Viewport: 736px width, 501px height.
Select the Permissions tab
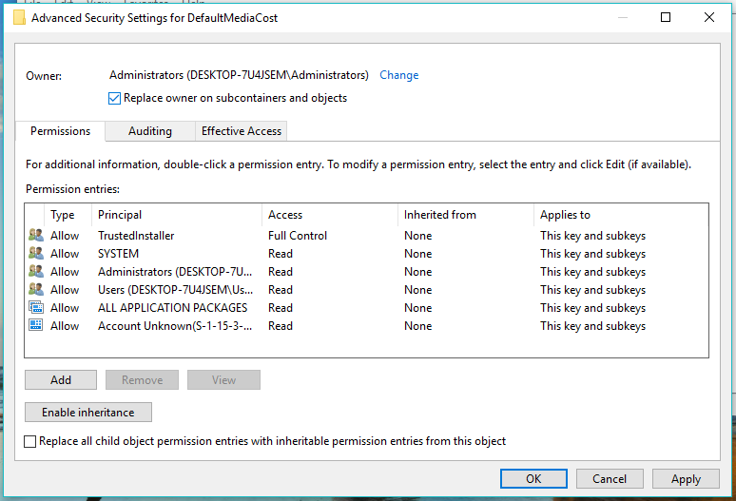61,131
